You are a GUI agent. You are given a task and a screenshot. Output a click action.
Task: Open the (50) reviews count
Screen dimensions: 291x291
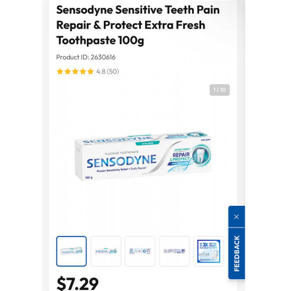click(113, 72)
